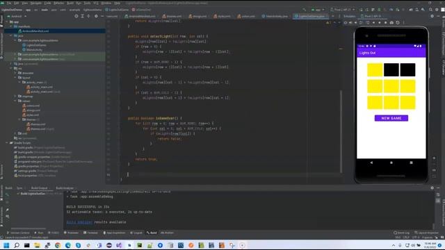Screen dimensions: 445x250
Task: Click emulator rotate right icon
Action: click(x=367, y=22)
